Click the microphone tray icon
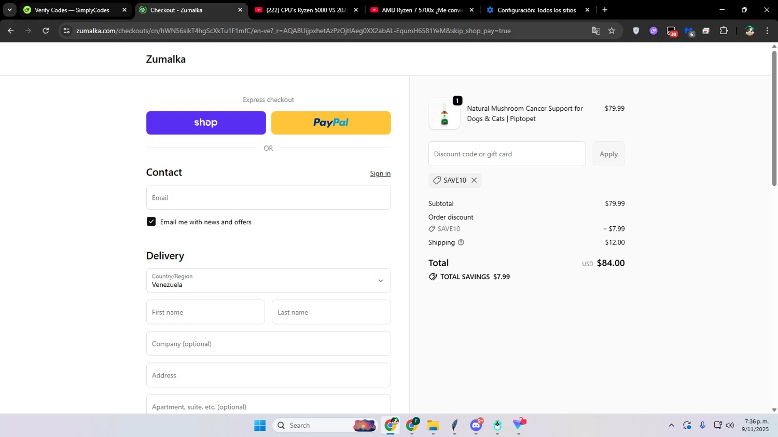The height and width of the screenshot is (437, 778). point(702,426)
